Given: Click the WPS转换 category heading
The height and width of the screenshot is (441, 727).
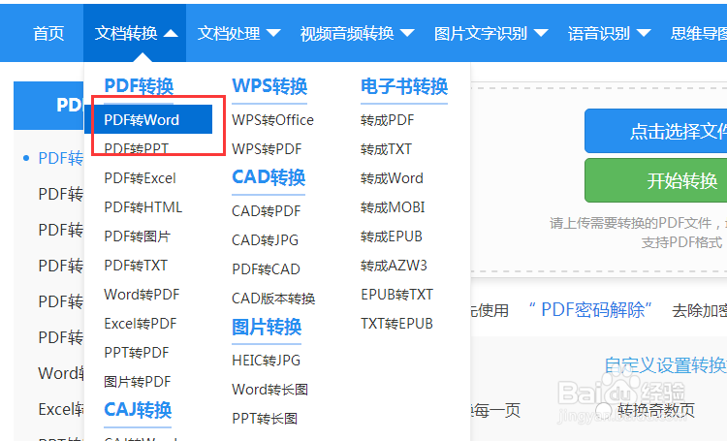Looking at the screenshot, I should coord(269,86).
